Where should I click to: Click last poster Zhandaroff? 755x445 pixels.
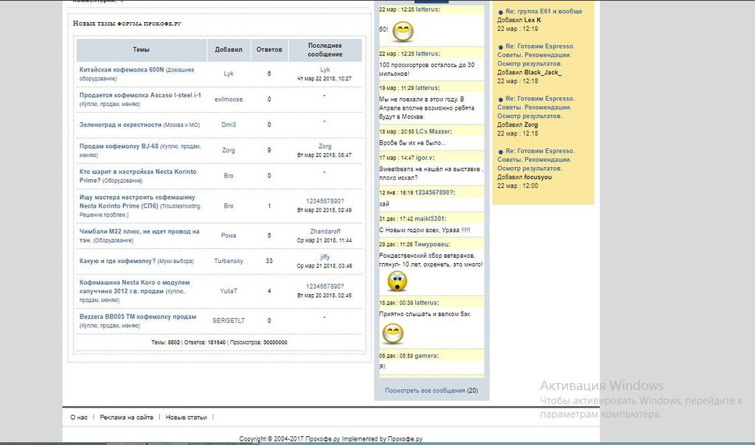pyautogui.click(x=325, y=231)
